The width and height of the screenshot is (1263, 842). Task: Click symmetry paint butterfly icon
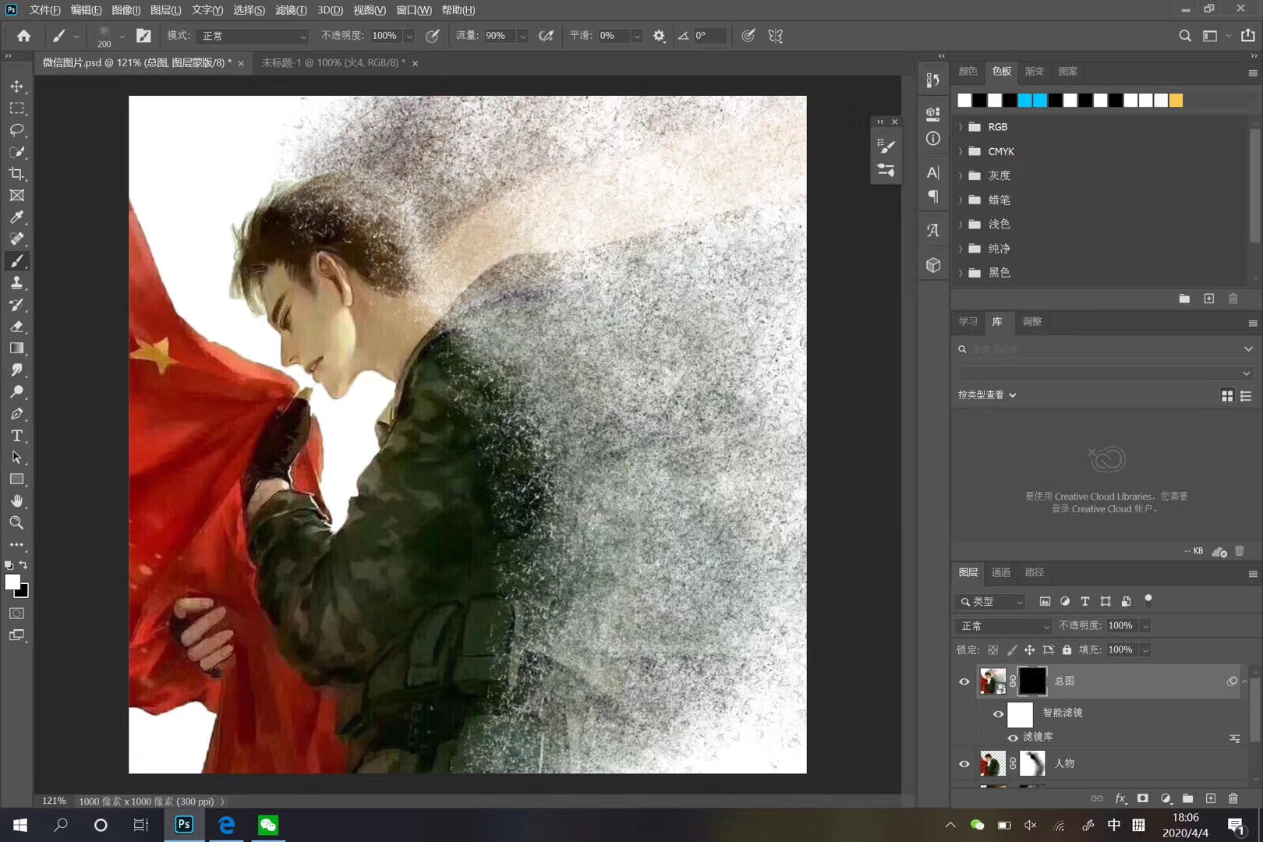click(775, 36)
